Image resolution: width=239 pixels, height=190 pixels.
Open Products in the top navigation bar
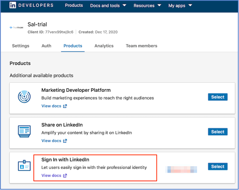(74, 5)
